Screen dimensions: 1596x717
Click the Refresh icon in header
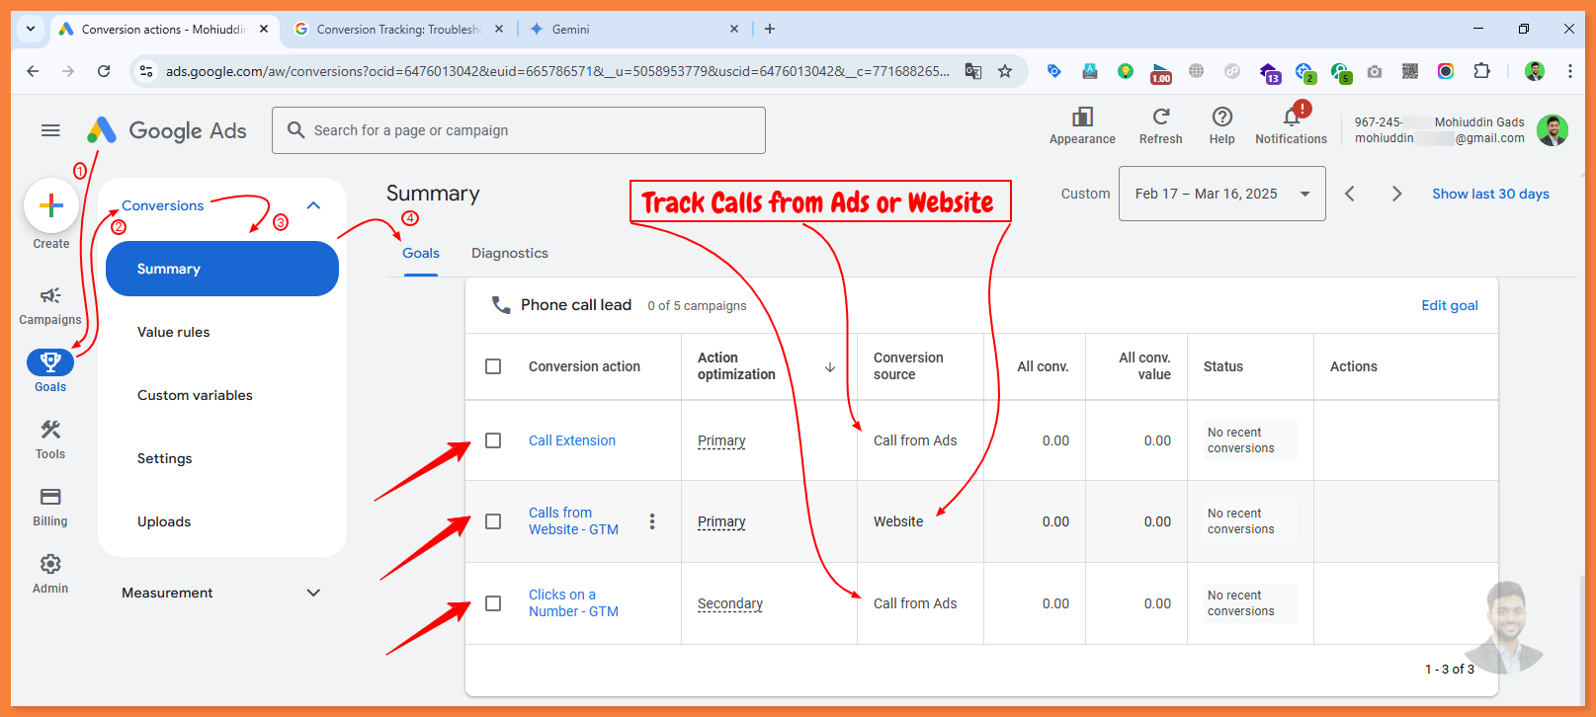[1161, 117]
